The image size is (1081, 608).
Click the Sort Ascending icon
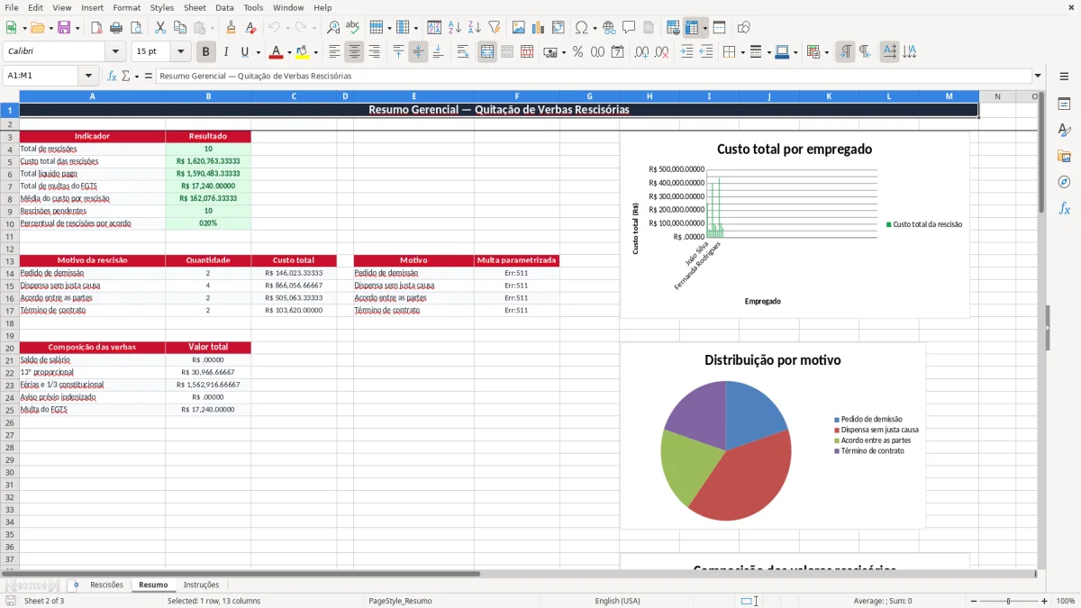click(x=455, y=28)
